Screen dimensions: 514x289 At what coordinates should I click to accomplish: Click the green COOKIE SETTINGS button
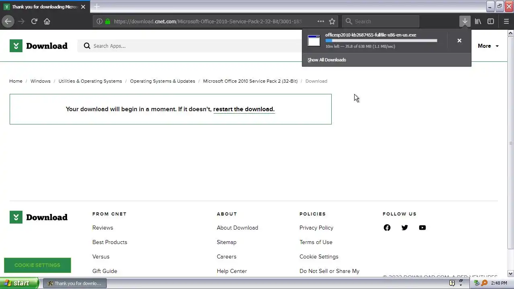pyautogui.click(x=37, y=265)
